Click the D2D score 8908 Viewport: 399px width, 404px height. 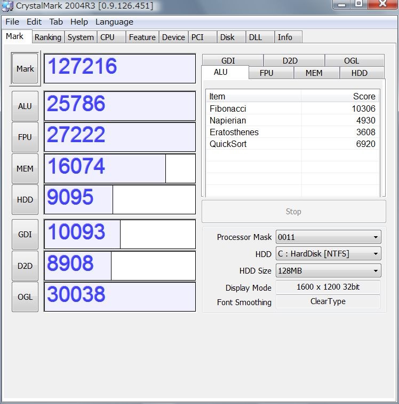pos(120,266)
